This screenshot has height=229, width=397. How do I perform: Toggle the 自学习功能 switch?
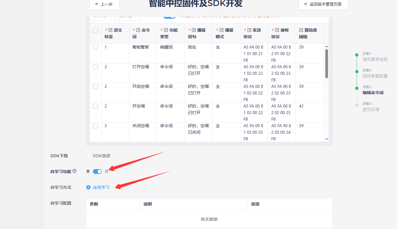97,172
